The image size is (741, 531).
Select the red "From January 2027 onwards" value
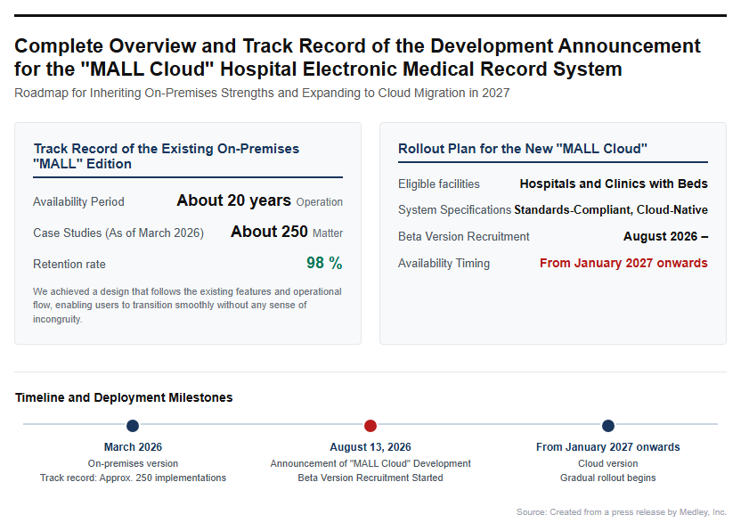[x=623, y=263]
